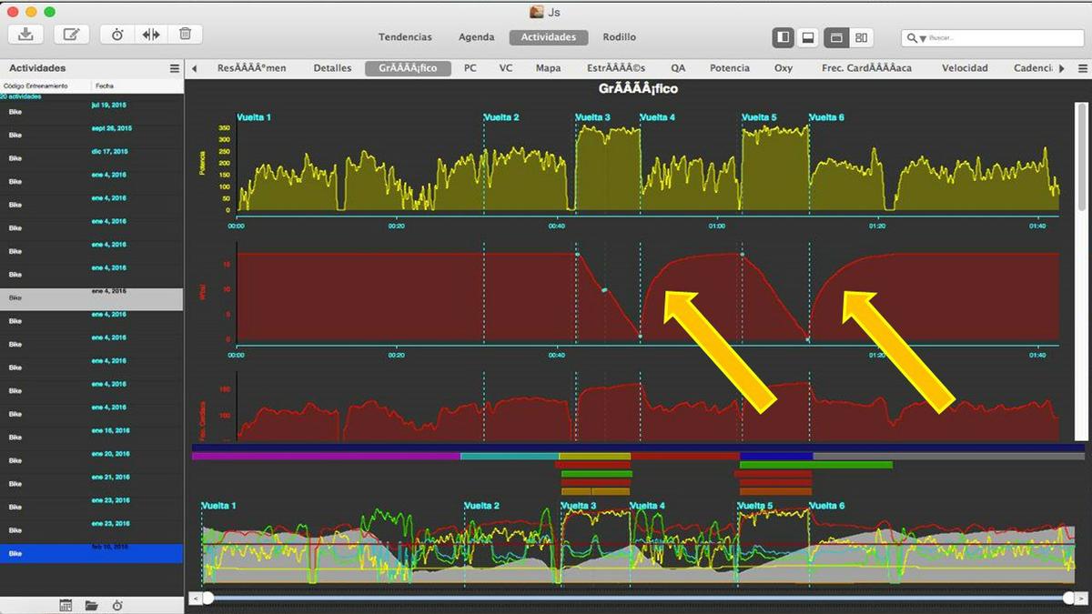Open the calendar icon below the activity list
The height and width of the screenshot is (614, 1092).
click(66, 605)
